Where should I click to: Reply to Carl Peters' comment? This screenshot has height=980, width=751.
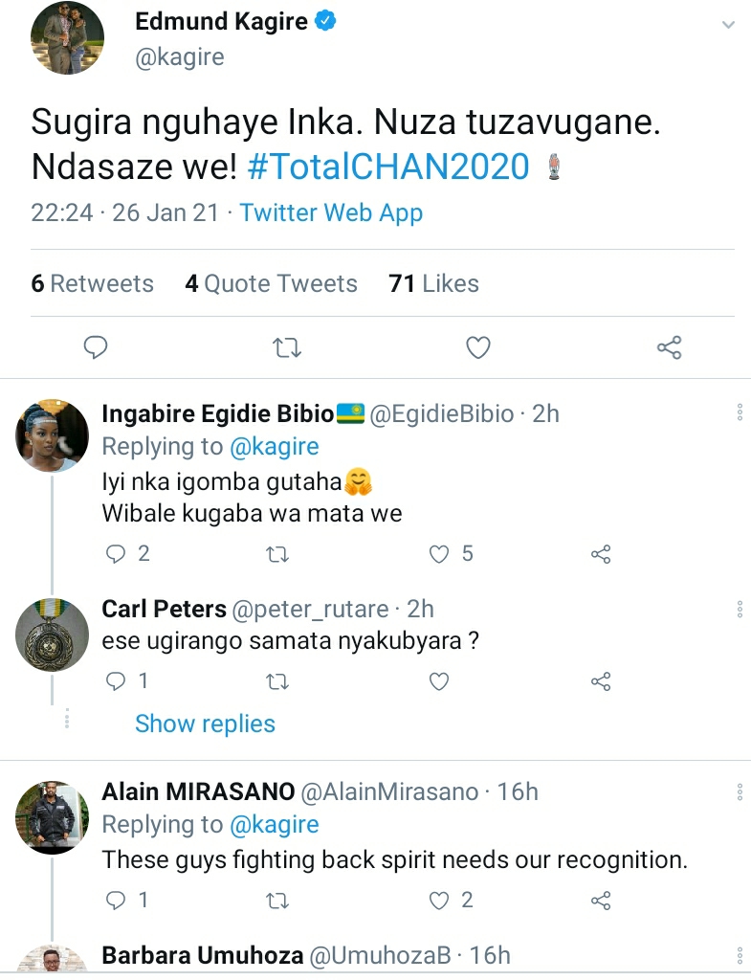click(x=115, y=682)
